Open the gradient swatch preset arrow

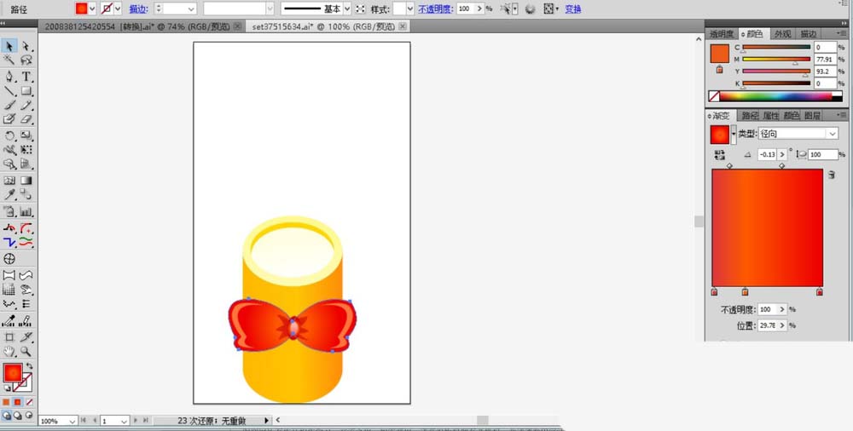point(734,135)
